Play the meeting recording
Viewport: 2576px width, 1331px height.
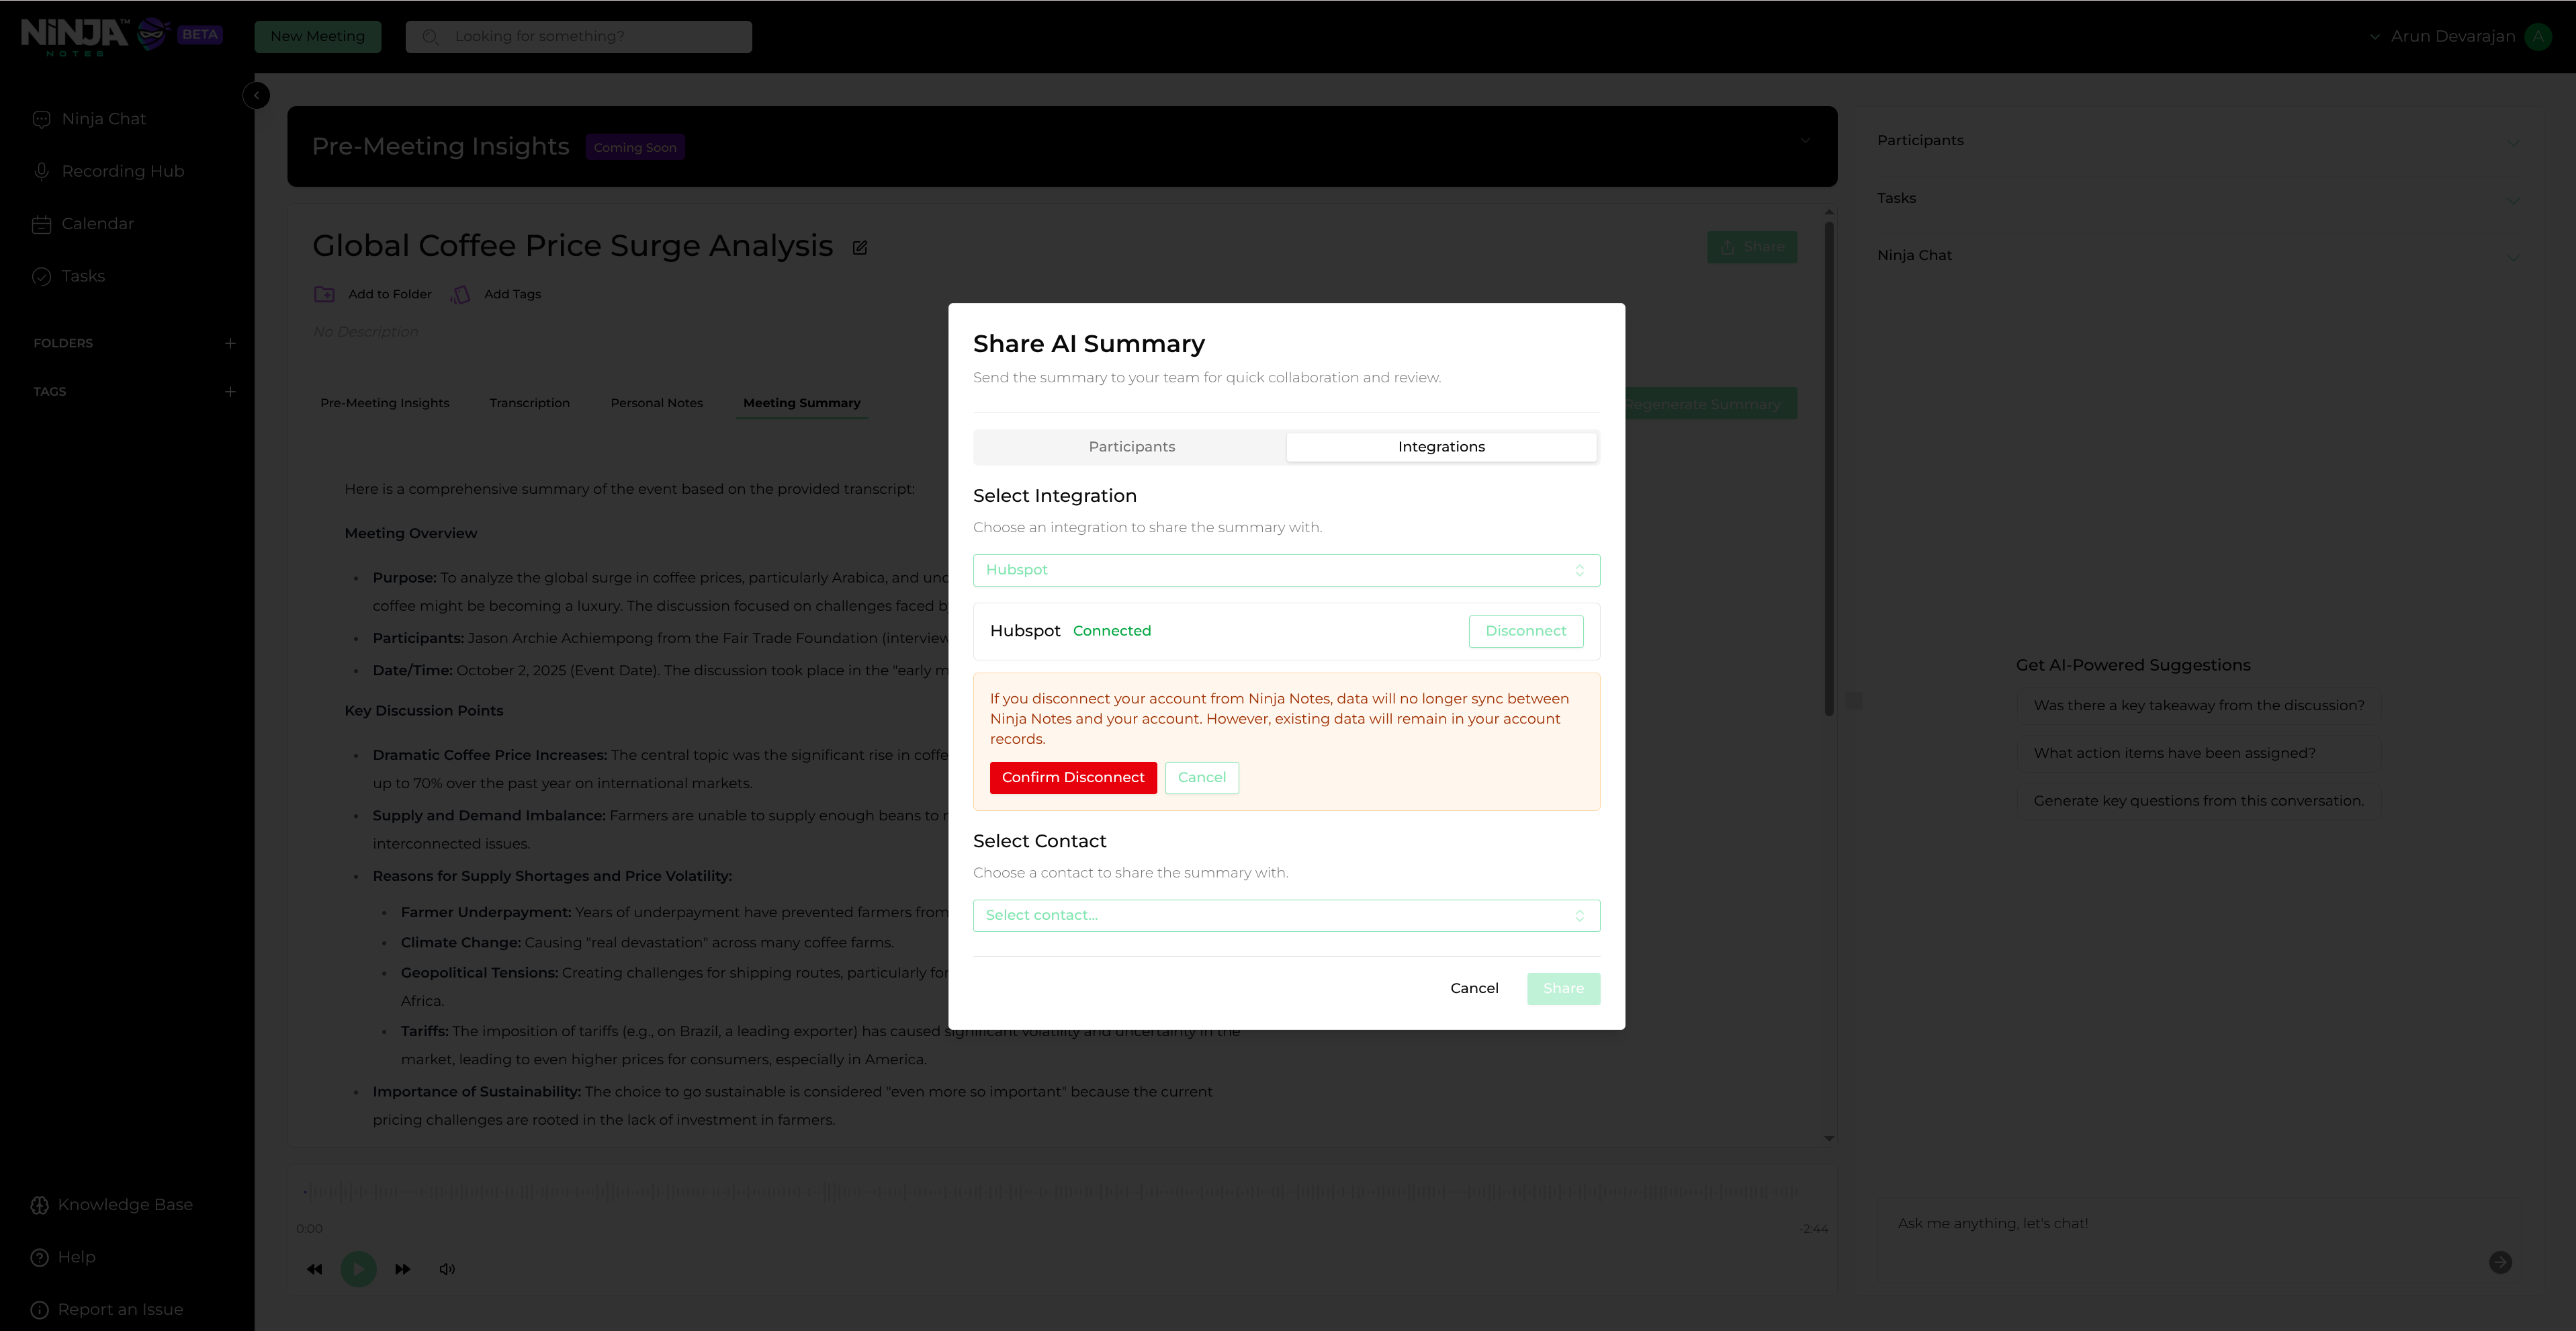pyautogui.click(x=358, y=1269)
